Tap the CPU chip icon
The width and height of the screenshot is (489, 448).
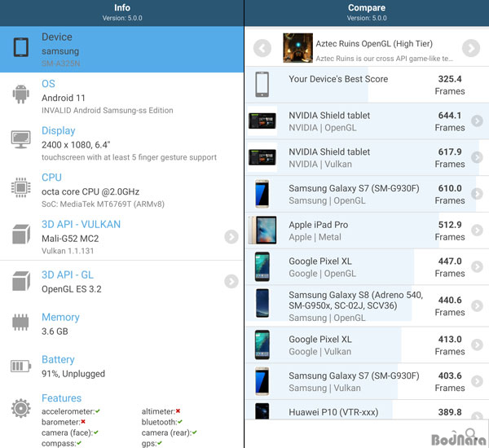(x=21, y=187)
